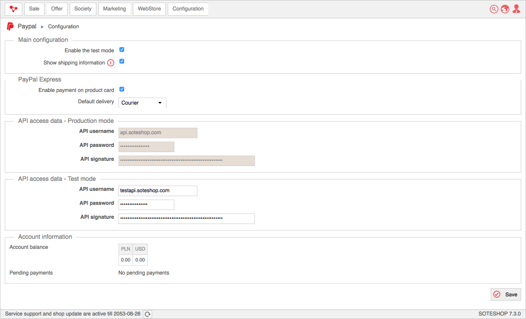The image size is (526, 319).
Task: Click the SOTESHOP logo home icon
Action: (14, 9)
